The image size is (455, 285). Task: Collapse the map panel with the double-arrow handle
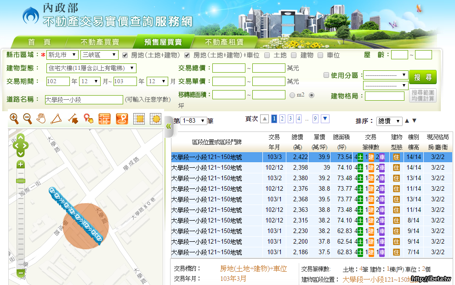(168, 126)
